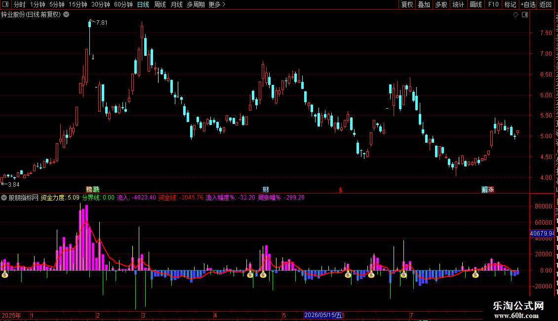Click the green 跌 event tag

[x=96, y=190]
